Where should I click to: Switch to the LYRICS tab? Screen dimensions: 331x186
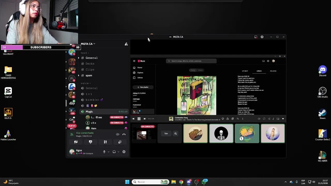point(259,71)
